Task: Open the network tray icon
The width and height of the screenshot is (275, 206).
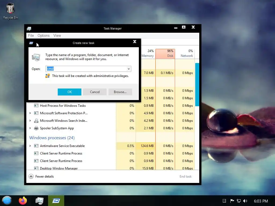Action: pos(239,201)
